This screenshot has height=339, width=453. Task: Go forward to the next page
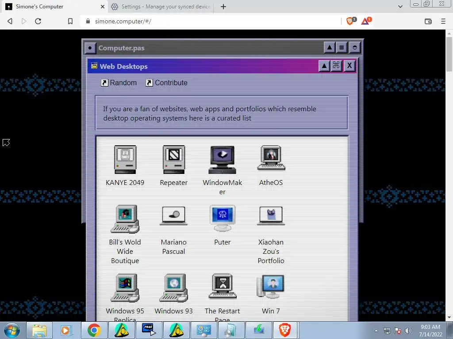[24, 21]
